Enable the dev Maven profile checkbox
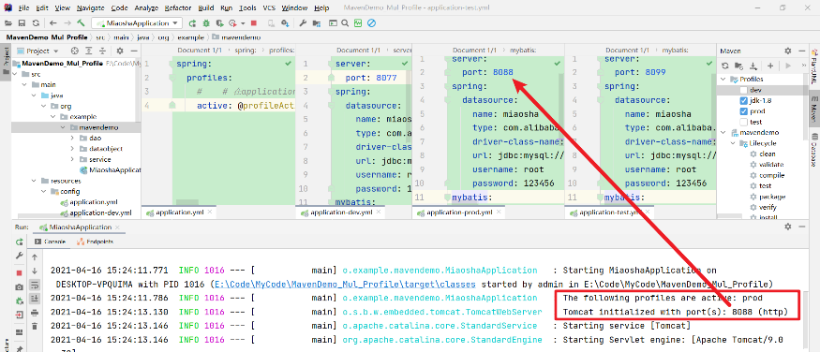Screen dimensions: 820x352 [744, 91]
